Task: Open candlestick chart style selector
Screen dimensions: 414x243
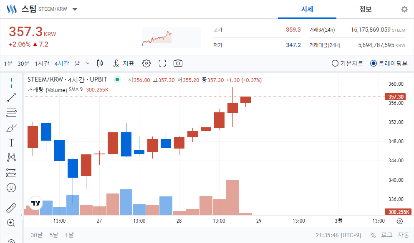Action: click(x=100, y=63)
